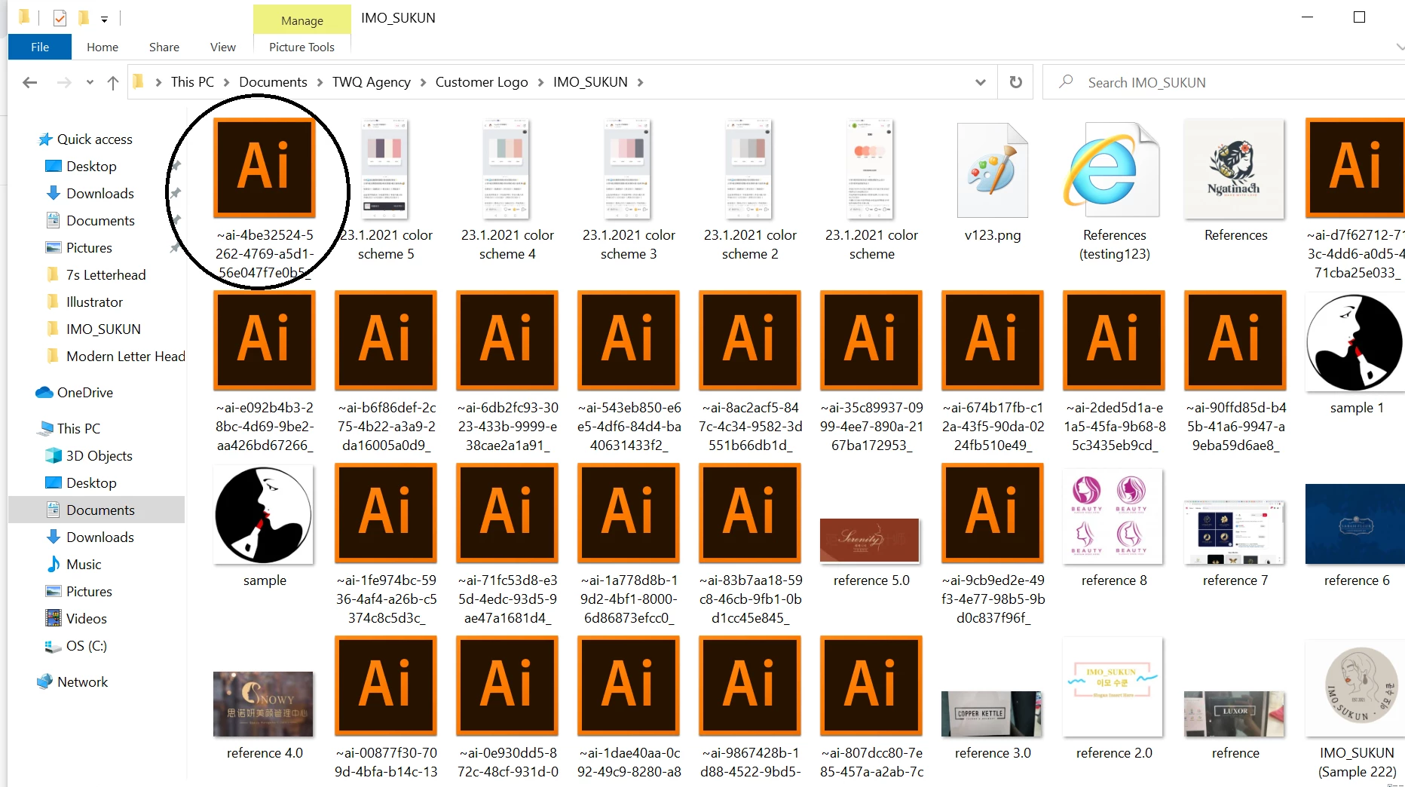Select the ~ai-1fe974bc Illustrator file
The width and height of the screenshot is (1405, 787).
386,513
